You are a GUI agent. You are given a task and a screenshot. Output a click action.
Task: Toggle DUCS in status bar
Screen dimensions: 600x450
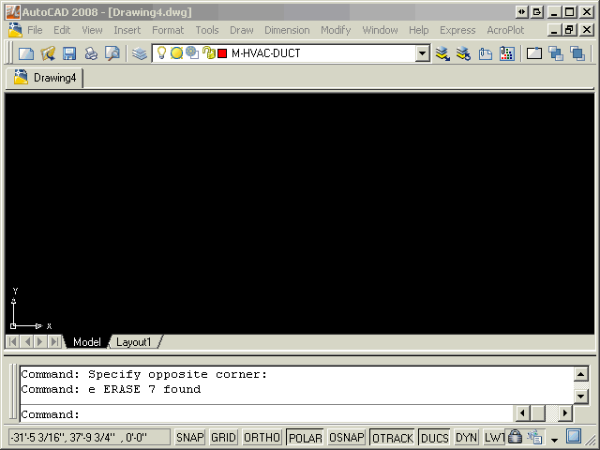[x=435, y=437]
